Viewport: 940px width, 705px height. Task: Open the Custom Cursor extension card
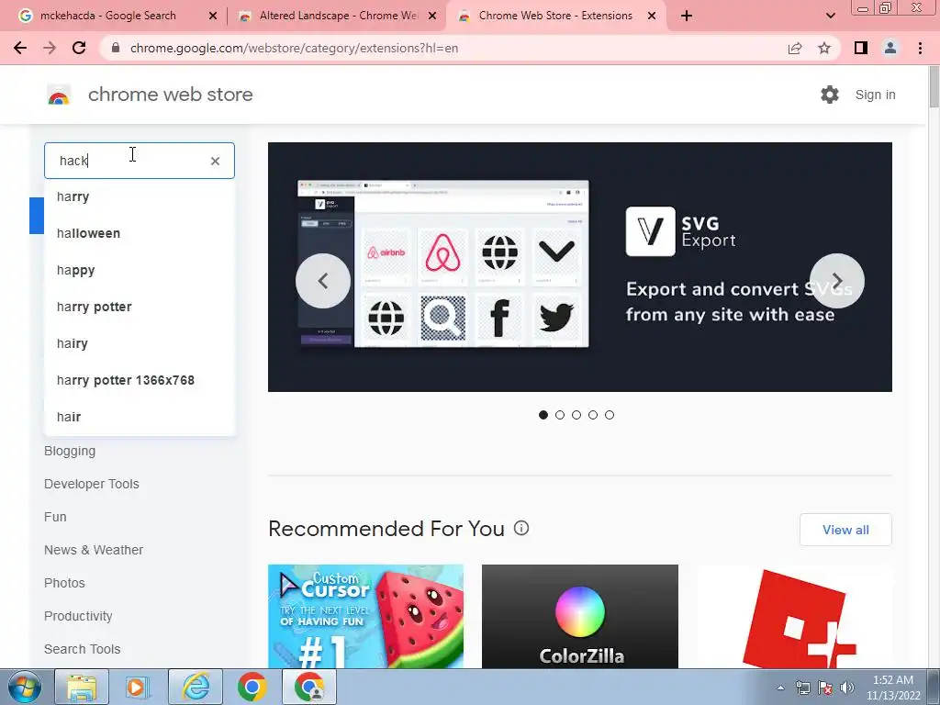click(365, 616)
